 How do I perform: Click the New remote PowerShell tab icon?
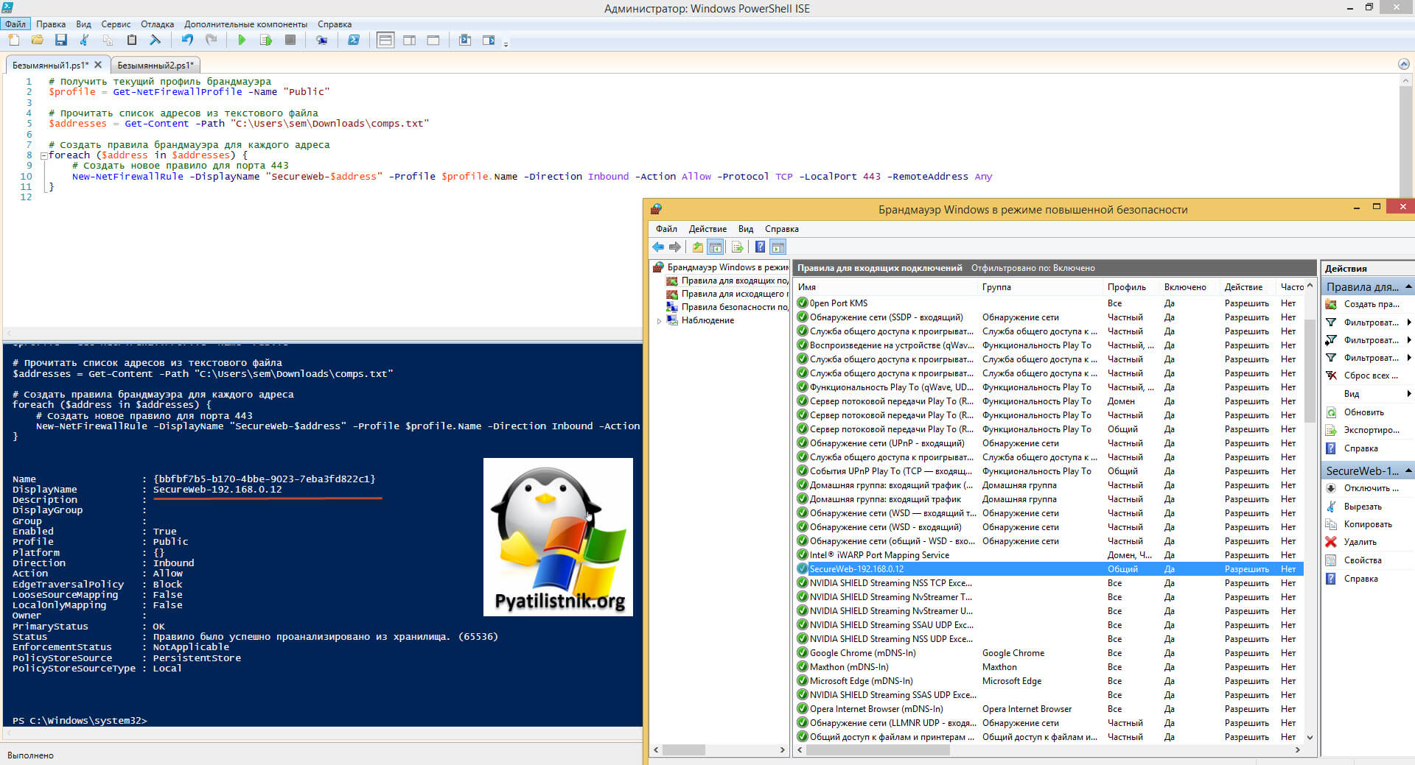(321, 40)
